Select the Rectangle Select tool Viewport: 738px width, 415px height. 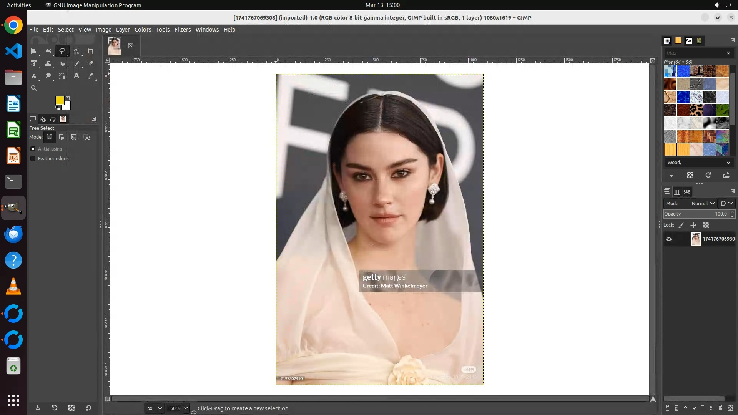48,51
